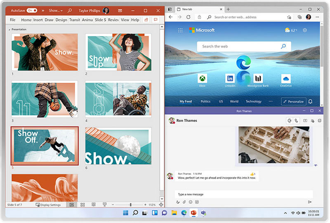Click the Edge refresh button
Viewport: 330px width, 223px height.
click(x=189, y=17)
